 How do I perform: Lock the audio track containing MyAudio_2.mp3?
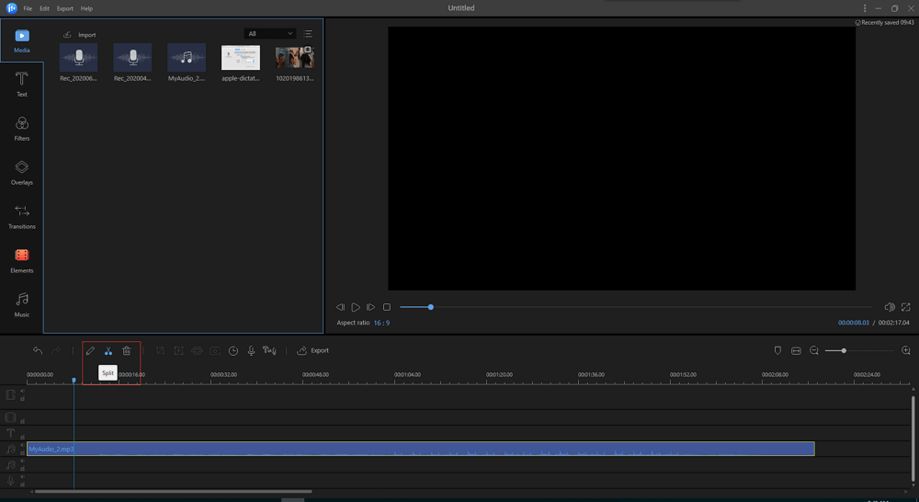click(x=22, y=452)
